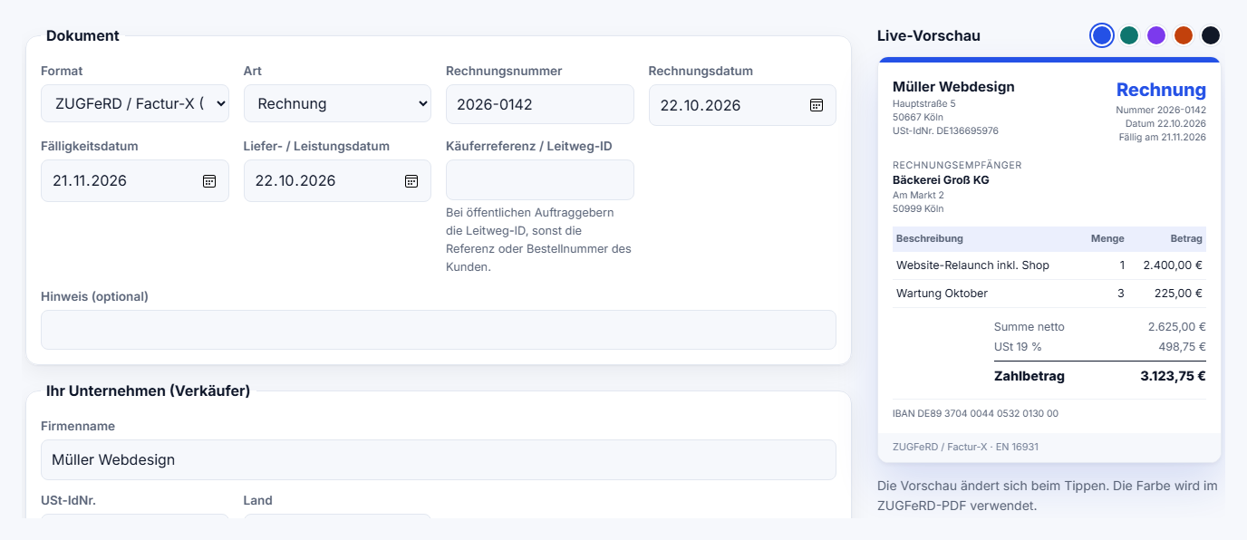Click the 225,00 € amount
Image resolution: width=1247 pixels, height=540 pixels.
1179,294
